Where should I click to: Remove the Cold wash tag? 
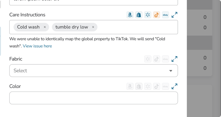click(45, 27)
